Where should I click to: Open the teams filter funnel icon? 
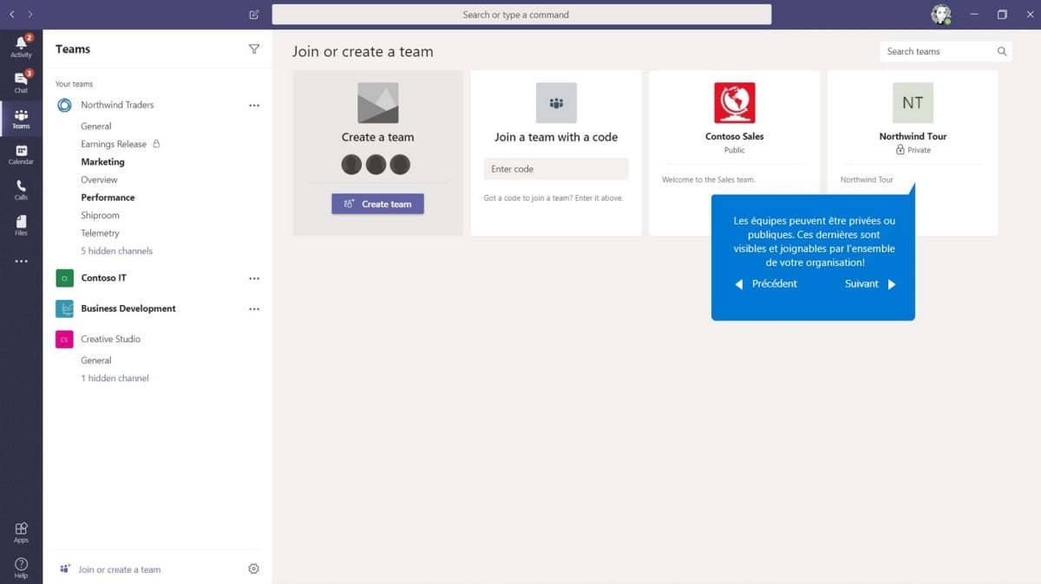(x=253, y=49)
